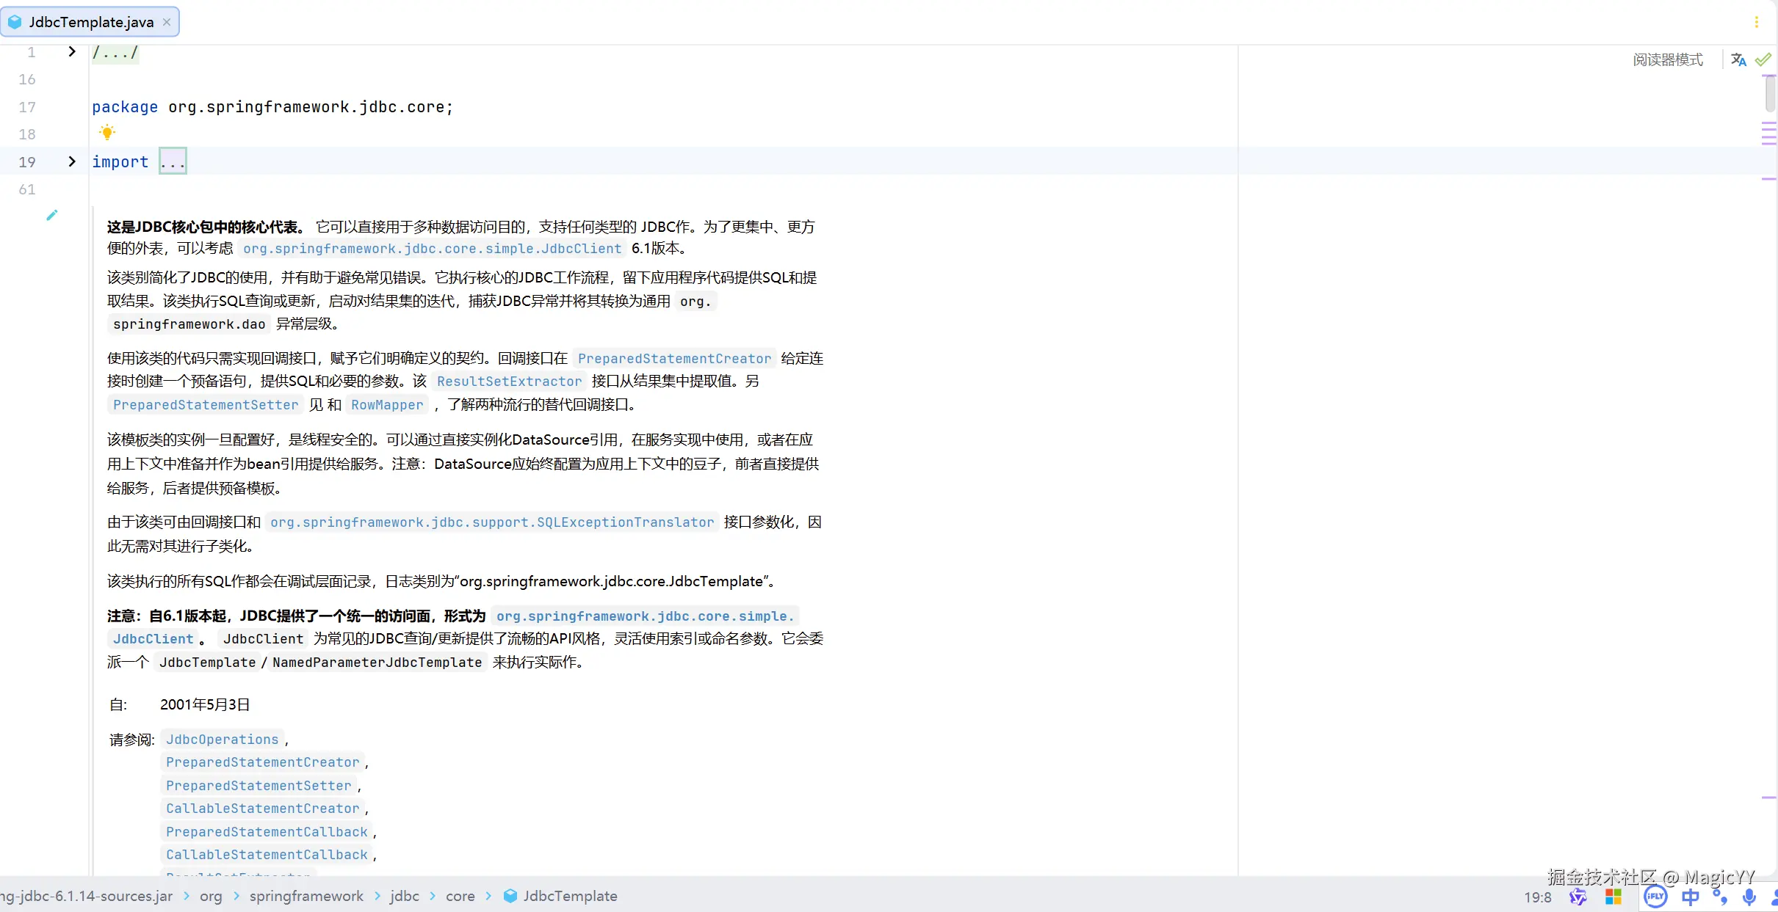Toggle the 中 Chinese input mode
1778x912 pixels.
1690,896
